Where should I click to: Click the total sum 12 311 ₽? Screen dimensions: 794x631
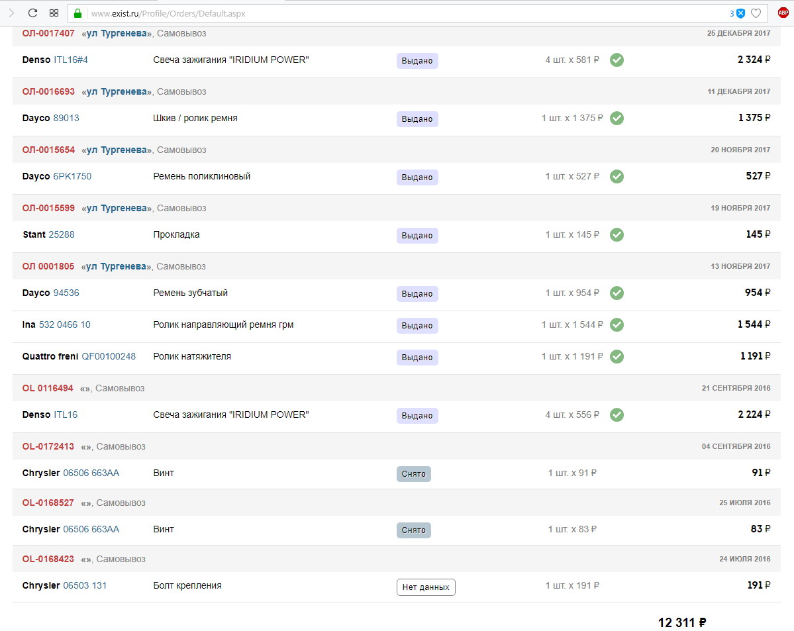click(x=682, y=622)
